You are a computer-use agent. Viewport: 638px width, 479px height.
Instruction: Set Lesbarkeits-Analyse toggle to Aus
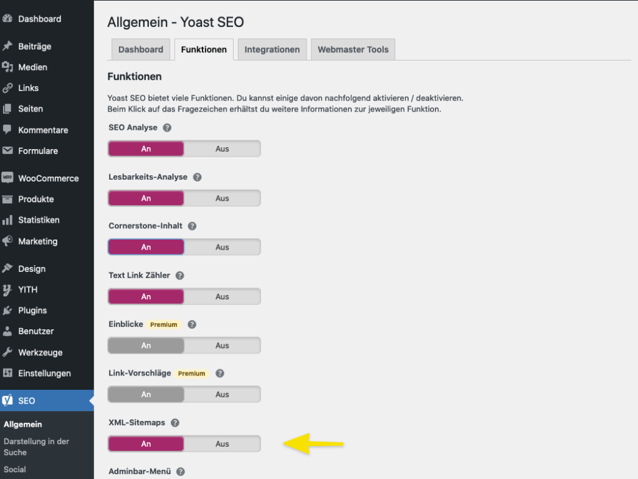(222, 198)
